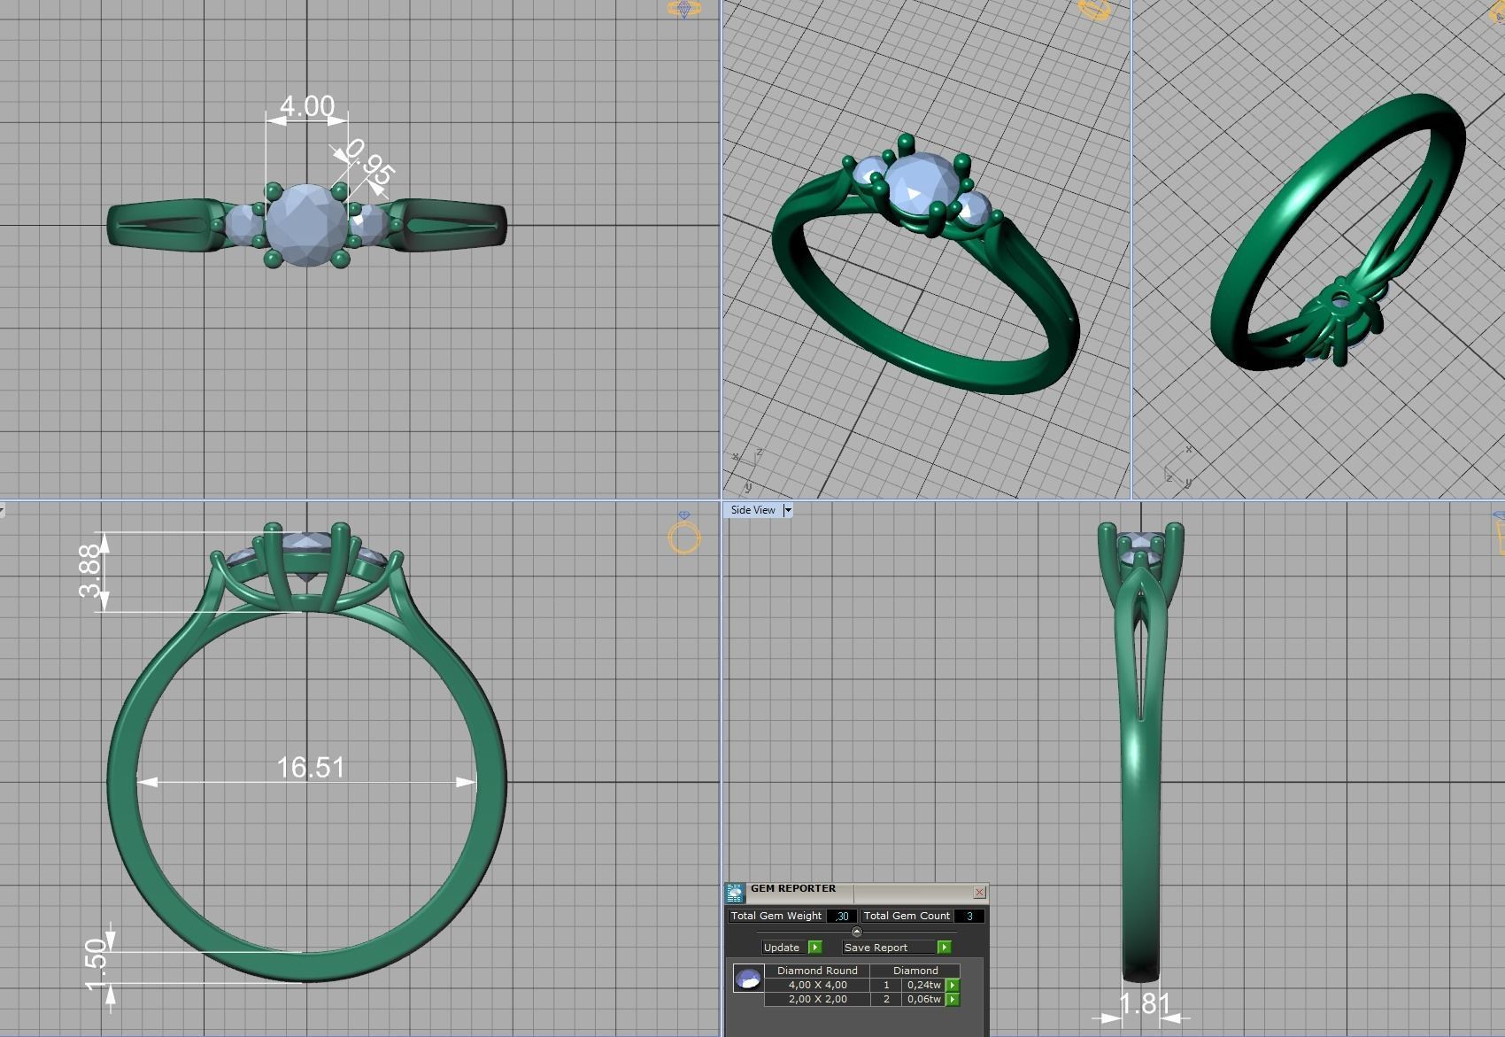Click the green arrow next to Save Report
Screen dimensions: 1505x1037
(x=944, y=948)
